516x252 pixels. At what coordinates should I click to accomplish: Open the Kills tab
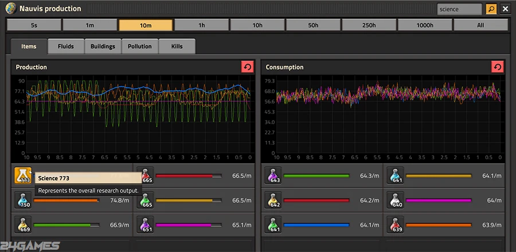(x=177, y=46)
